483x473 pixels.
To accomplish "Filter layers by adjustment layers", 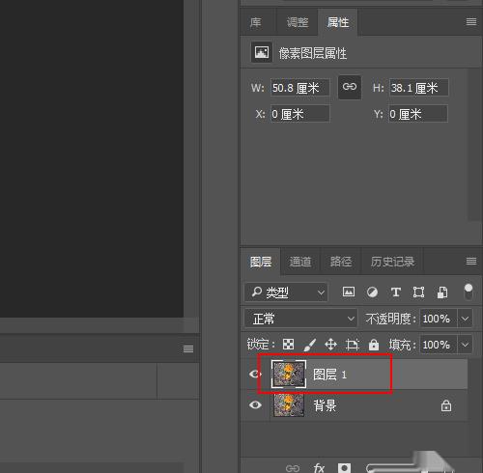I will point(372,292).
